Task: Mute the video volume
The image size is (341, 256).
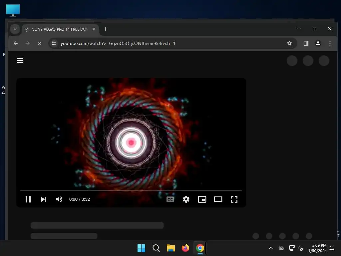Action: coord(59,199)
